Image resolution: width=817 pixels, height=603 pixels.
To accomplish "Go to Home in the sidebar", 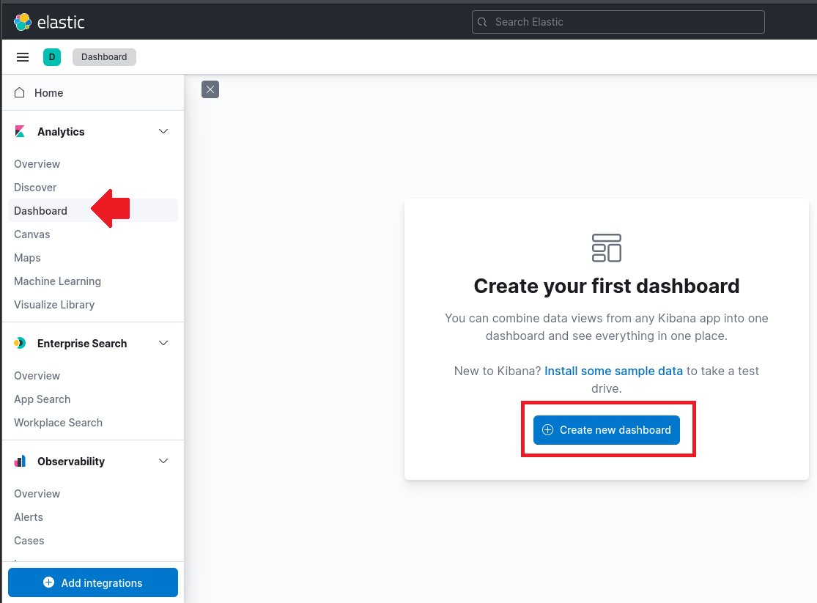I will (x=48, y=92).
